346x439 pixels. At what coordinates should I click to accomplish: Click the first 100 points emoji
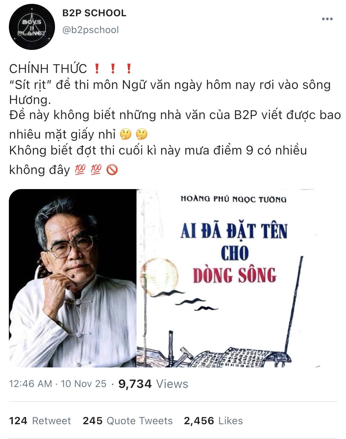tap(80, 170)
